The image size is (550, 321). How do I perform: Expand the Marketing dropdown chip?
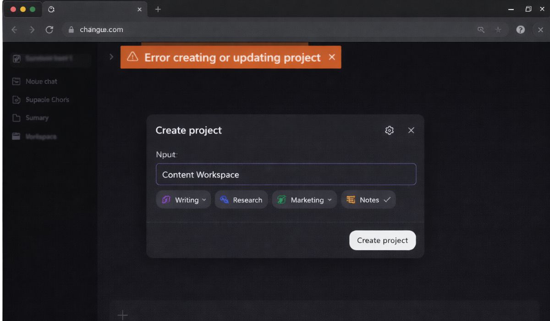(329, 200)
